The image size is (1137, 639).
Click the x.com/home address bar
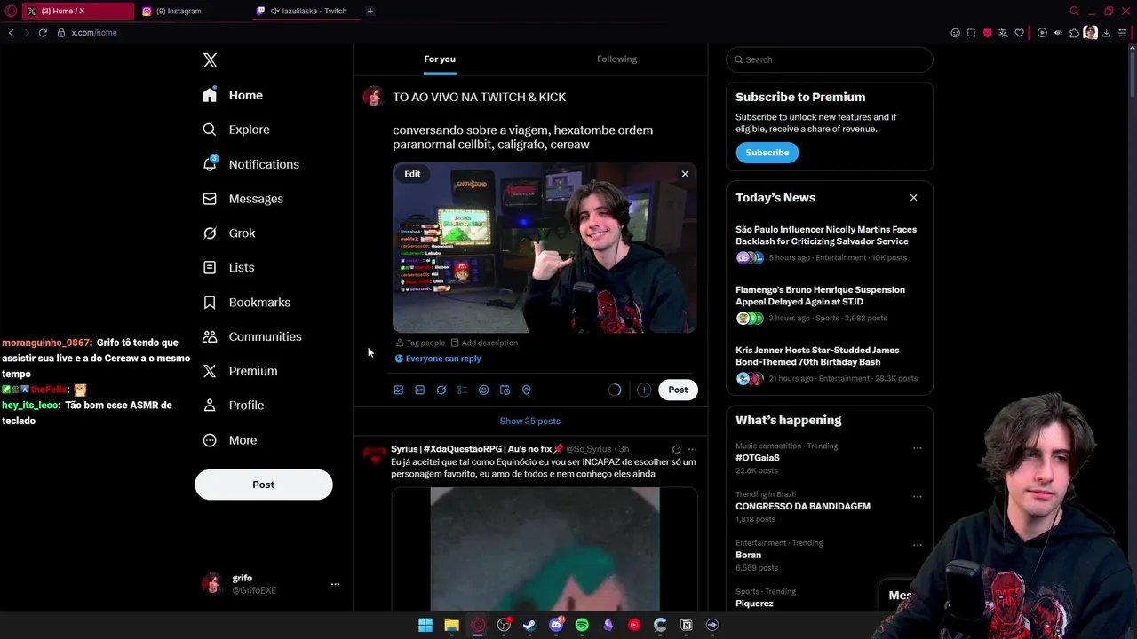pos(93,33)
